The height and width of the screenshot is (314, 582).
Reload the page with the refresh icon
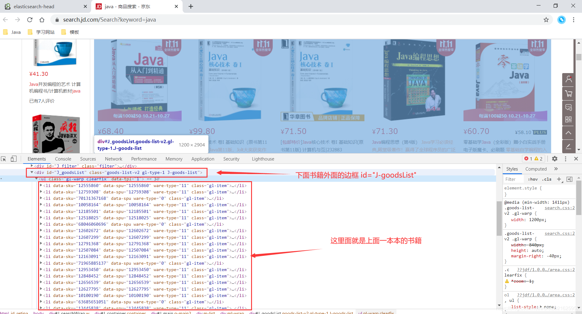pos(30,20)
